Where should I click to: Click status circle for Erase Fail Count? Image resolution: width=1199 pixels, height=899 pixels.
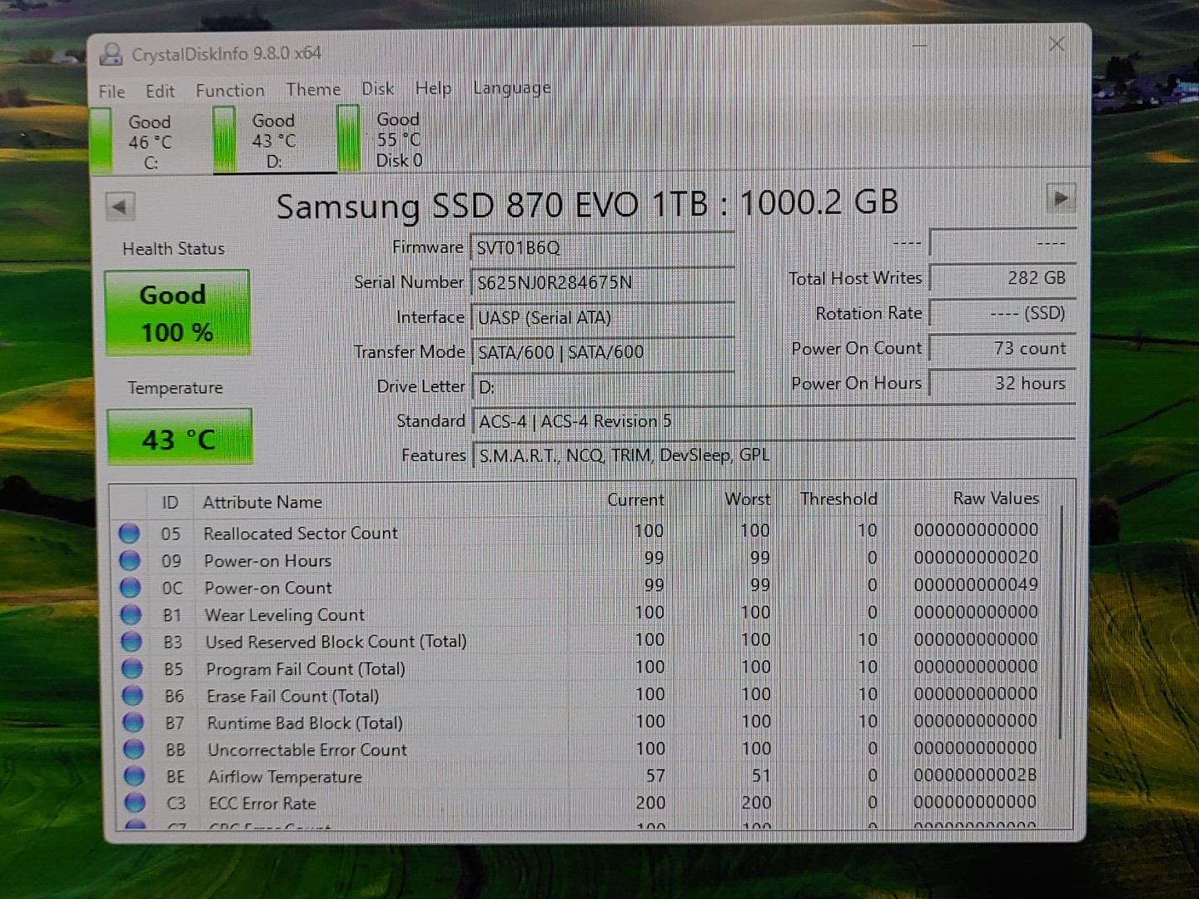(132, 695)
